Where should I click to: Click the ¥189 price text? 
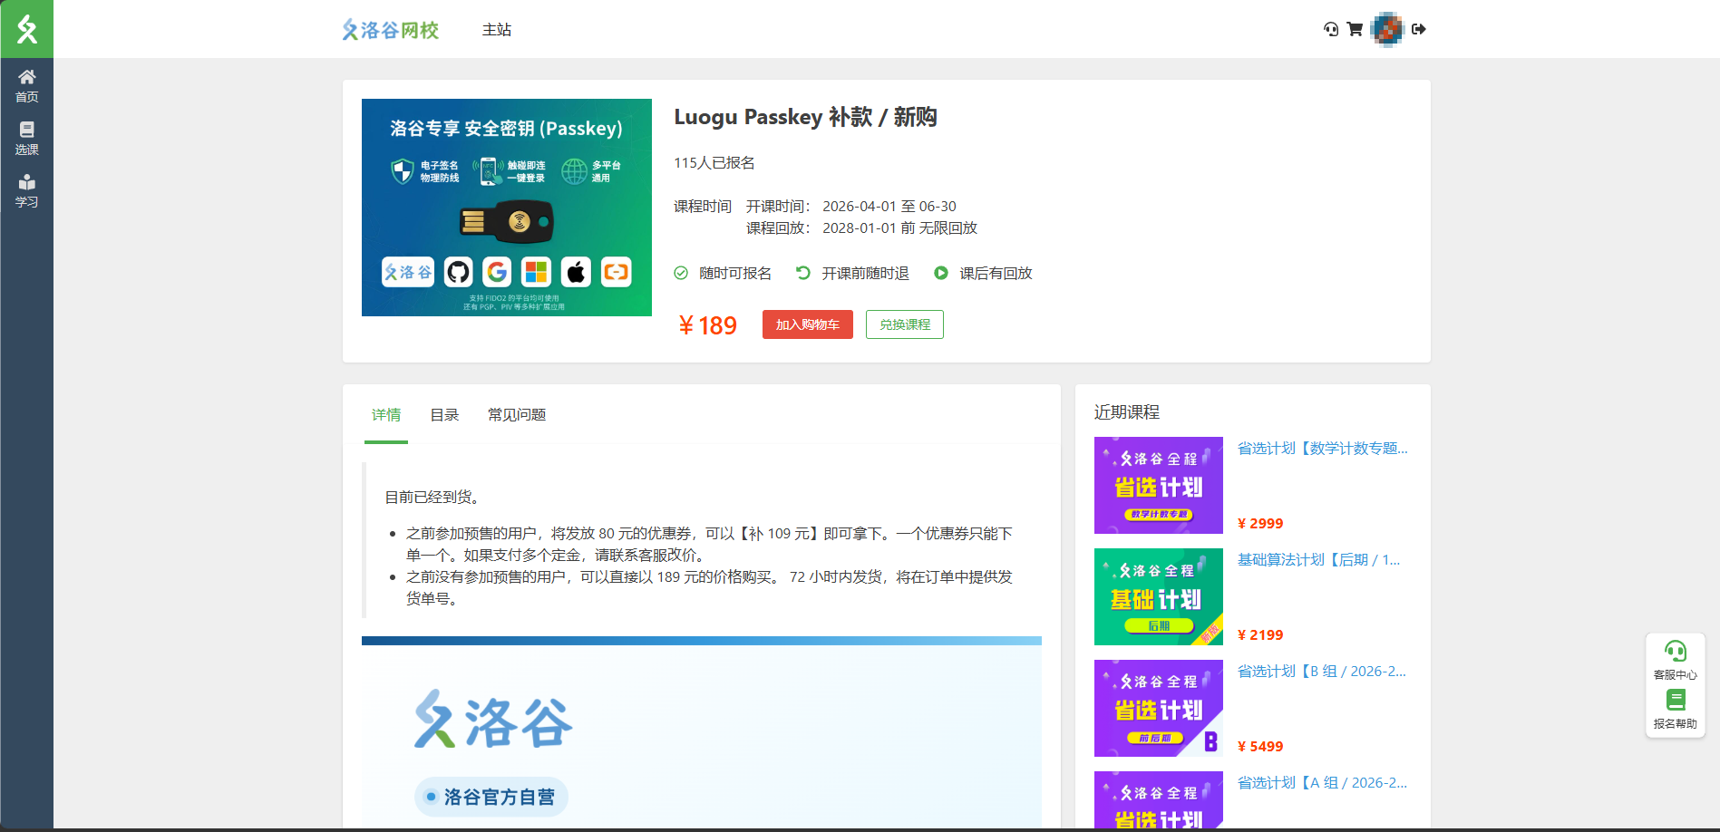tap(707, 325)
